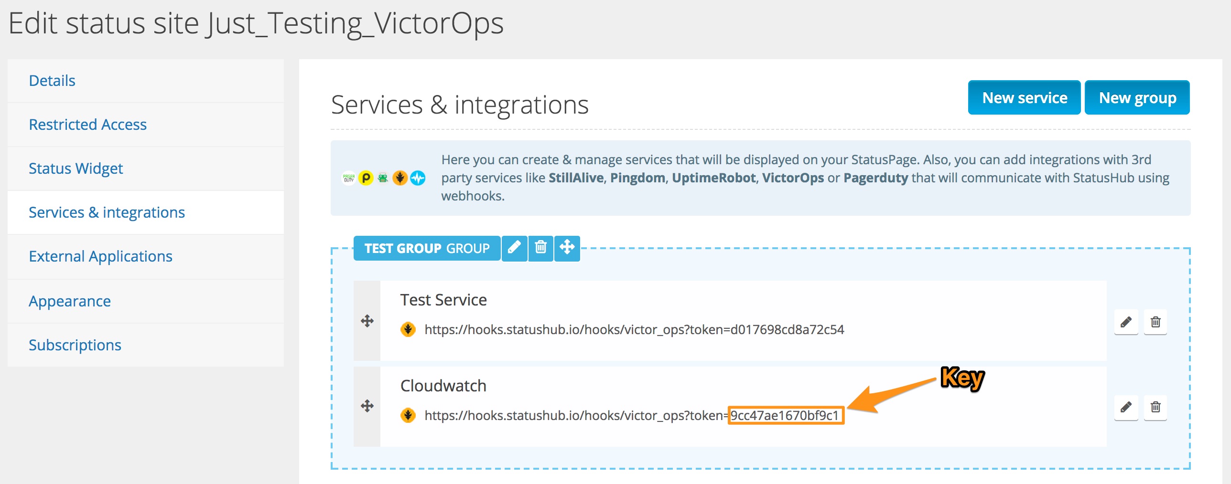The height and width of the screenshot is (484, 1231).
Task: Click the Cloudwatch service name
Action: (443, 386)
